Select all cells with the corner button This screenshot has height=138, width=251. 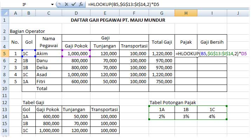(x=5, y=13)
